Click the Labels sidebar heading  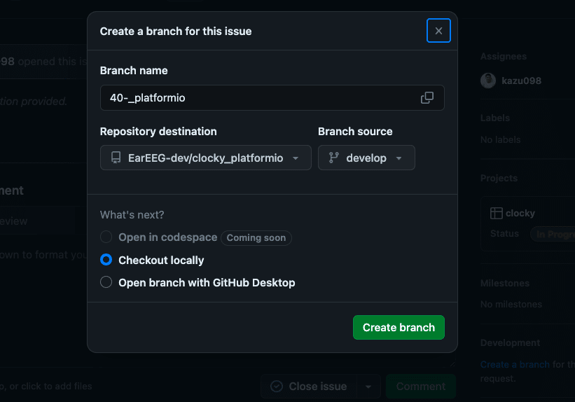[x=495, y=118]
